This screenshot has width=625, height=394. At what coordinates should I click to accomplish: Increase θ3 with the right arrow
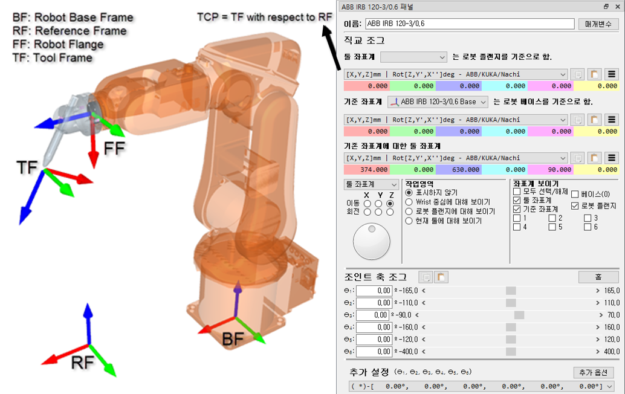[x=601, y=315]
